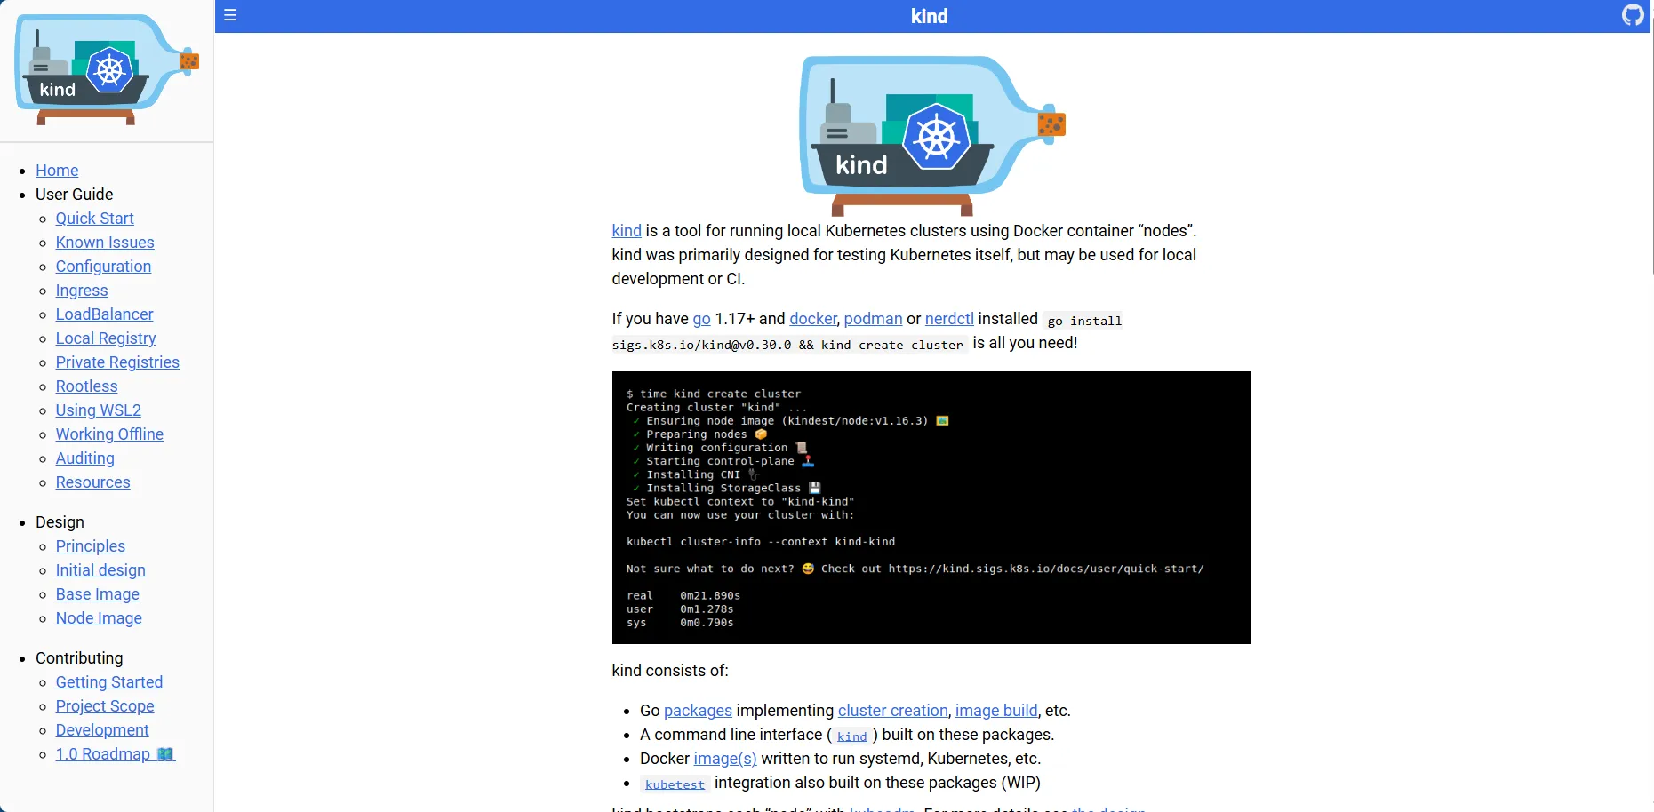Image resolution: width=1654 pixels, height=812 pixels.
Task: Click the kind mascot image in the page body
Action: click(x=931, y=135)
